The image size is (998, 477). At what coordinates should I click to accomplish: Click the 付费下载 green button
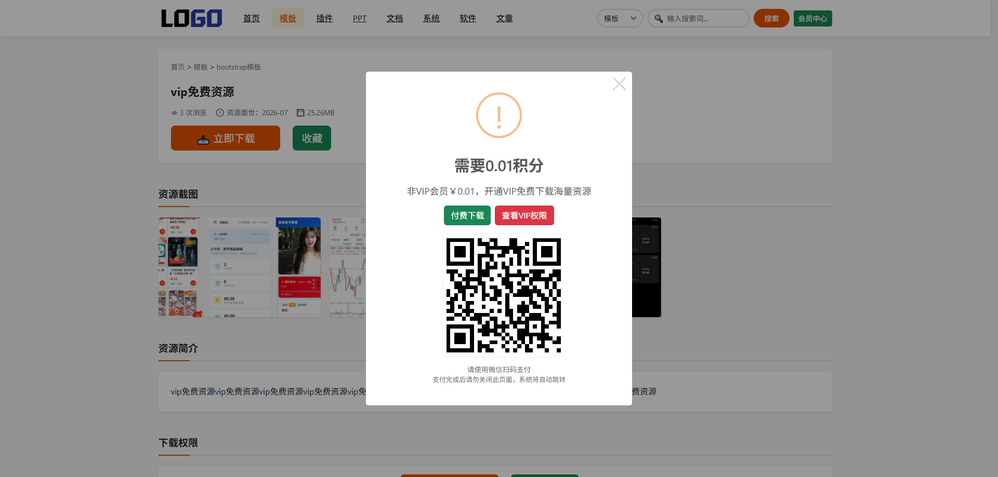(467, 215)
